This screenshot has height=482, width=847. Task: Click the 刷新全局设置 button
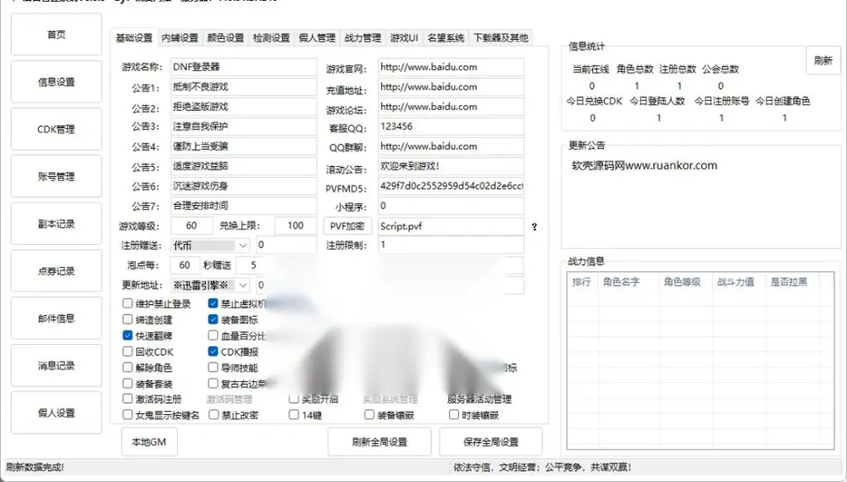[379, 442]
